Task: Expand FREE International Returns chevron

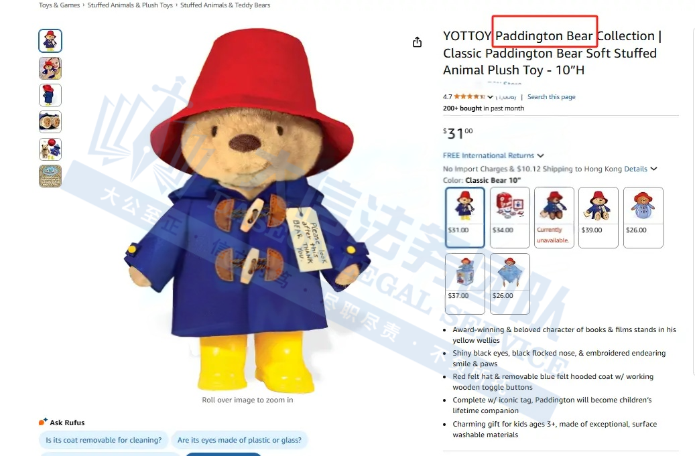Action: (x=540, y=156)
